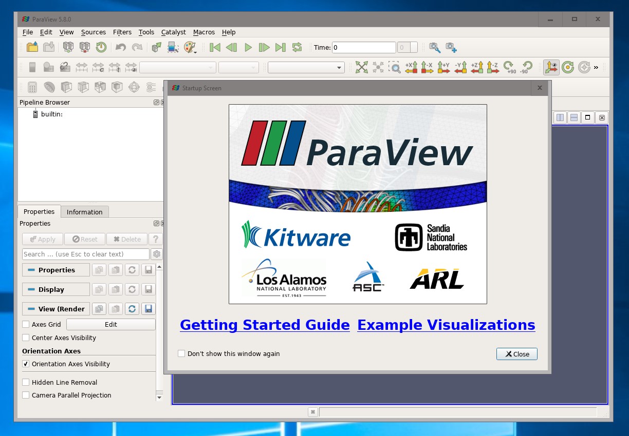
Task: Switch to the Information tab
Action: click(x=84, y=212)
